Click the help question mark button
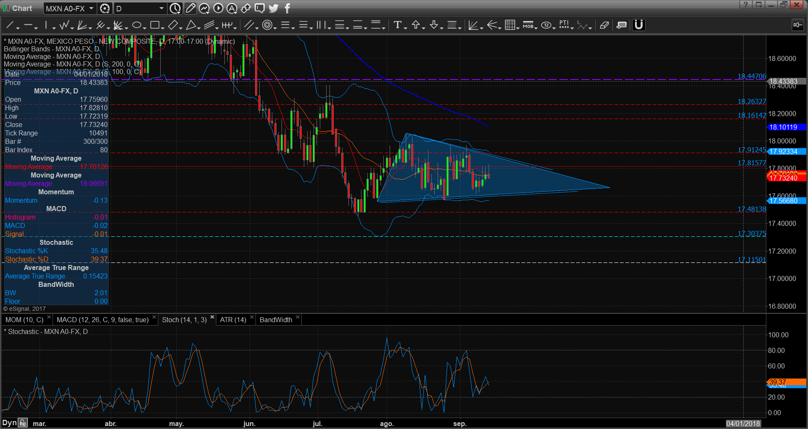 pos(746,5)
